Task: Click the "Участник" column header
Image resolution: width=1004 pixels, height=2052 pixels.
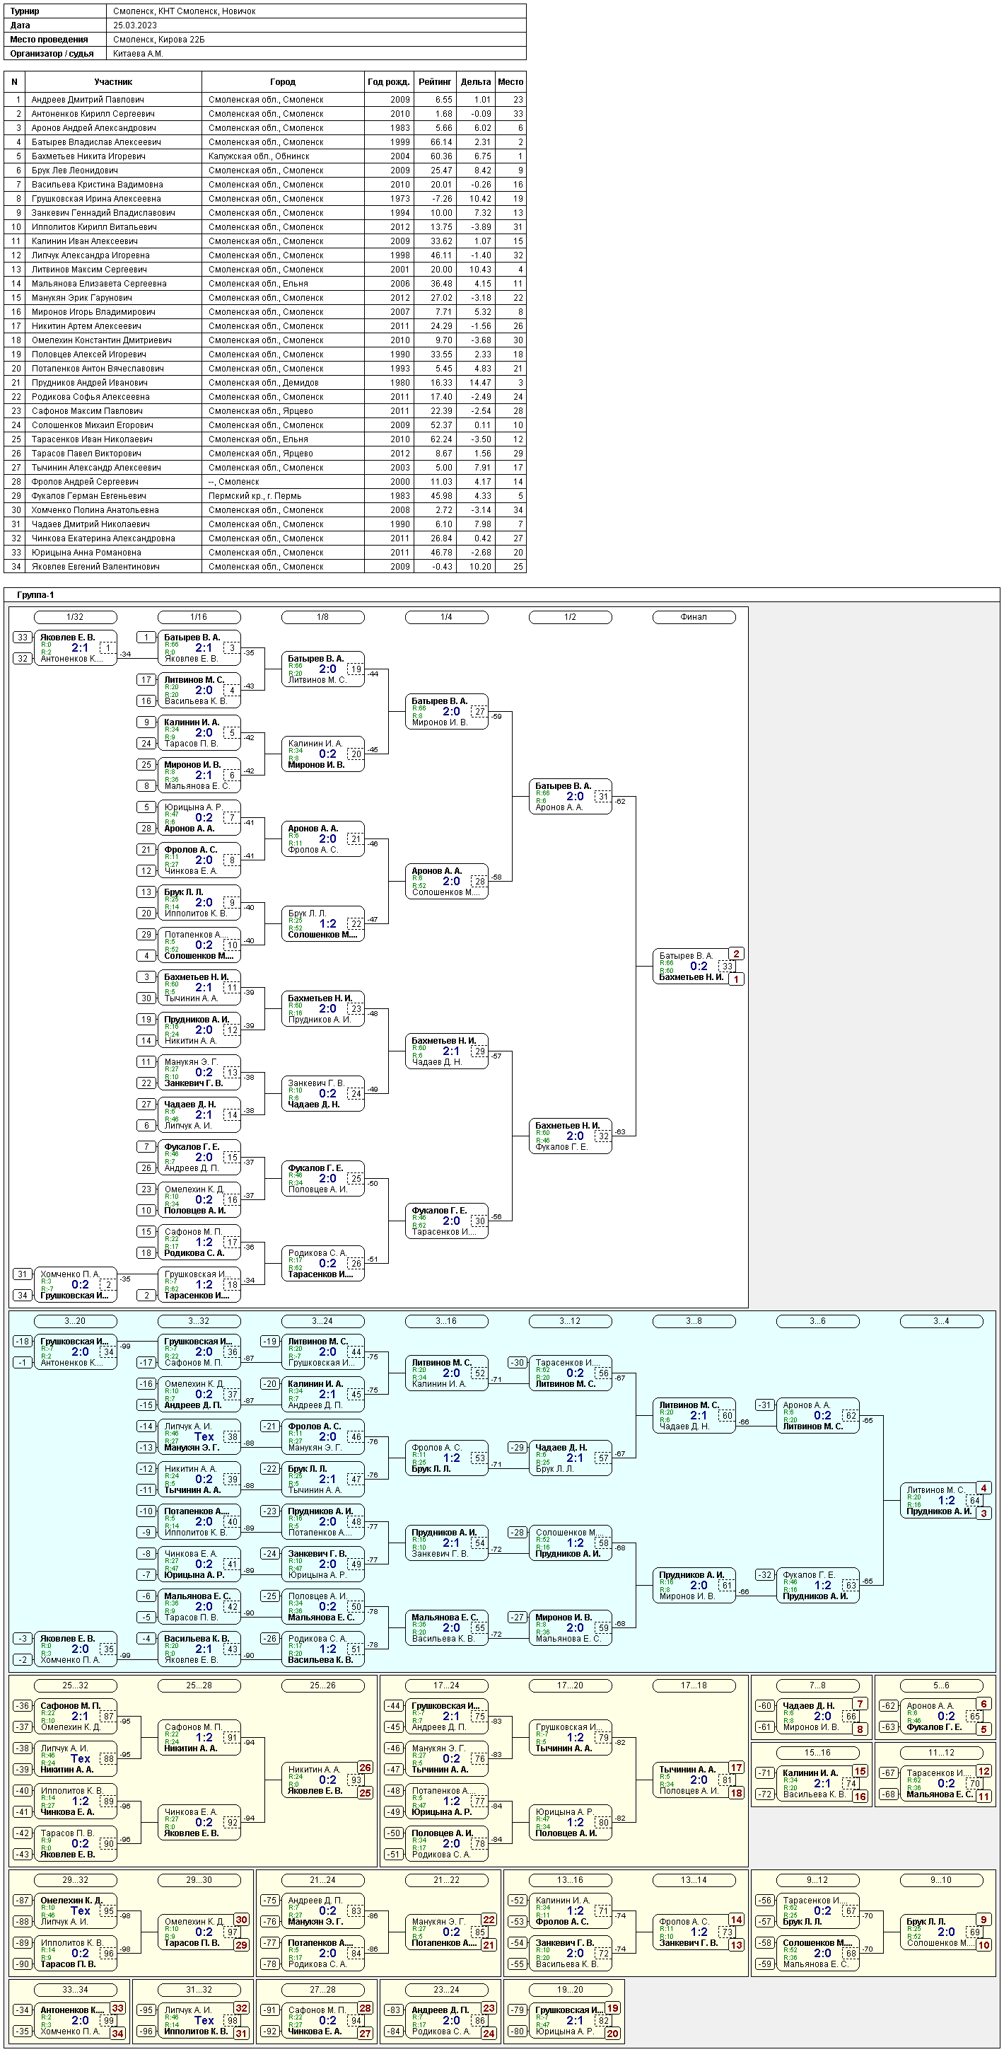Action: (x=113, y=82)
